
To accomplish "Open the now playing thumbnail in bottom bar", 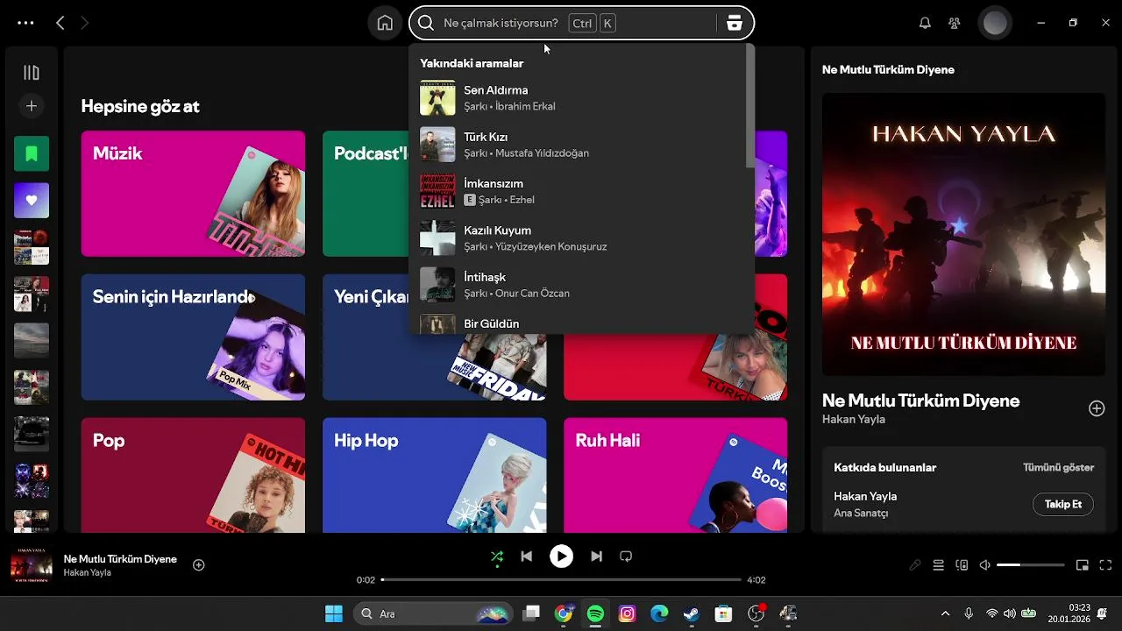I will coord(32,565).
